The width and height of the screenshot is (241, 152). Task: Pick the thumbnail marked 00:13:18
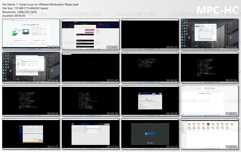click(x=91, y=134)
